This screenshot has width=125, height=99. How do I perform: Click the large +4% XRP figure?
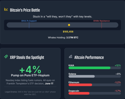[x=30, y=70]
